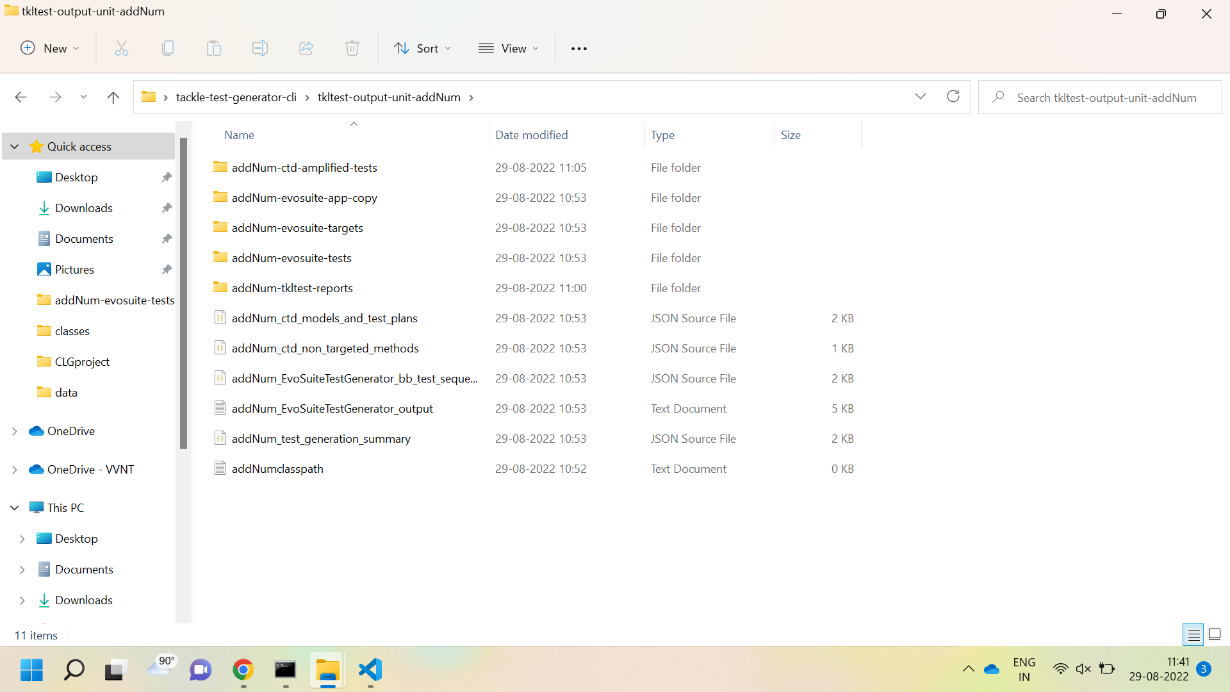Refresh the folder view
Screen dimensions: 1230x692
[x=953, y=96]
